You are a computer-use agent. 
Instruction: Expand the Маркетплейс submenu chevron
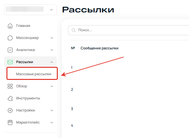pos(52,123)
